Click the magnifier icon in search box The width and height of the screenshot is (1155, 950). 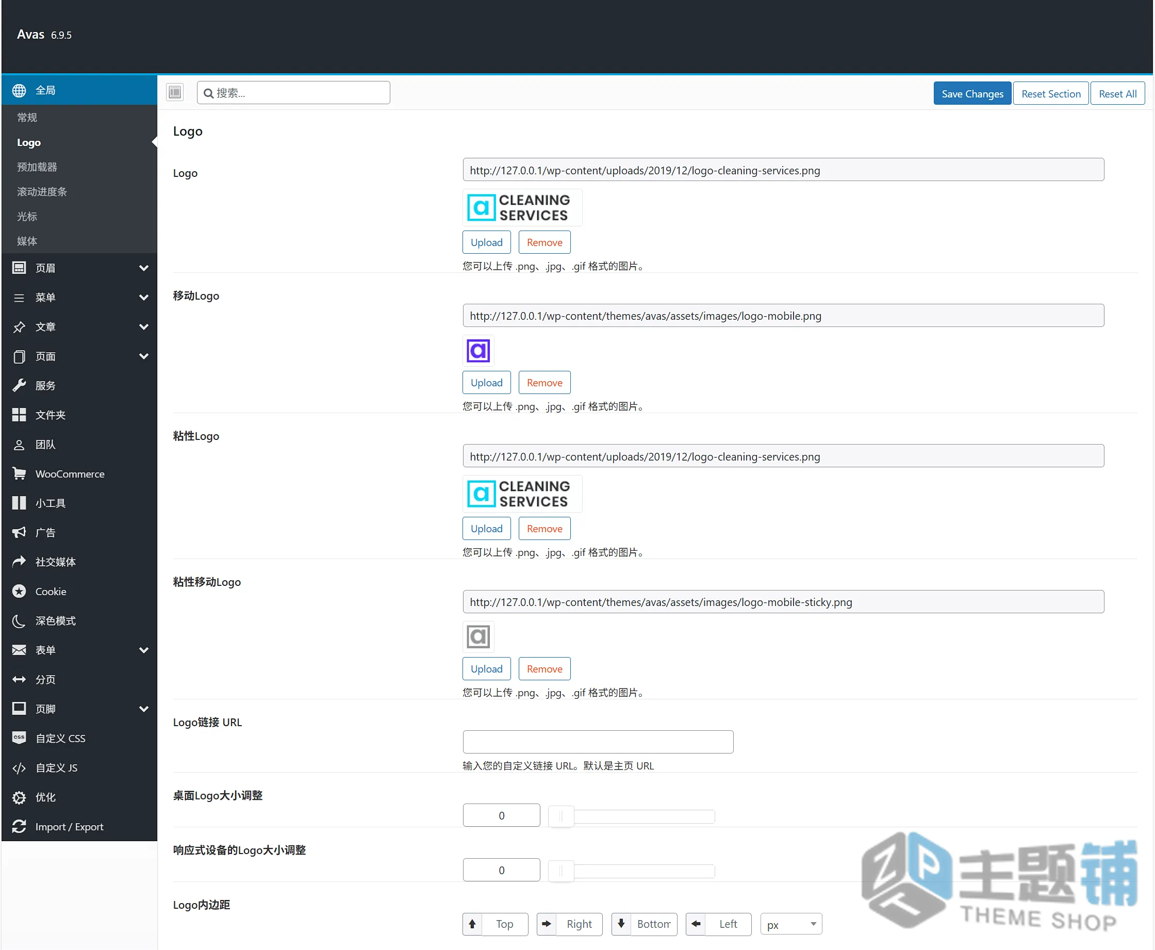tap(208, 93)
